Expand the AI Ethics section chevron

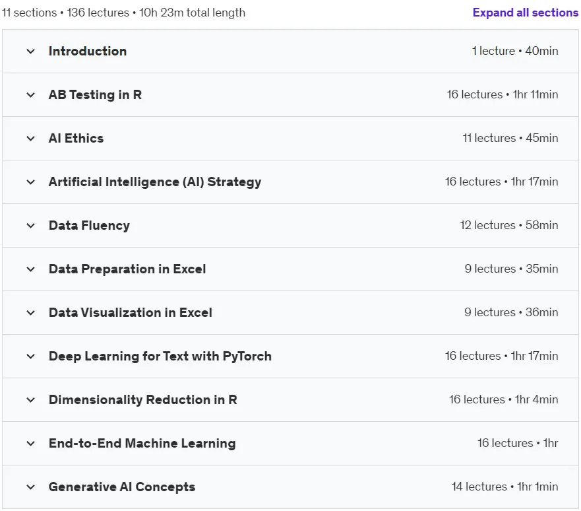coord(31,139)
